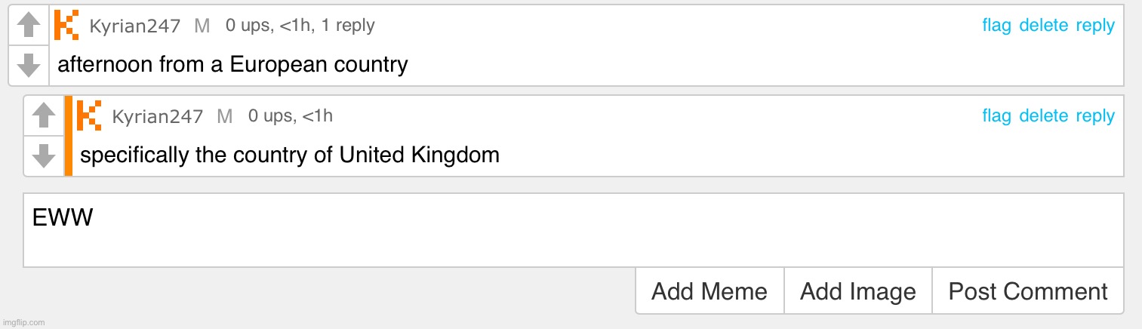Click the M badge beside first Kyrian247

(x=202, y=26)
